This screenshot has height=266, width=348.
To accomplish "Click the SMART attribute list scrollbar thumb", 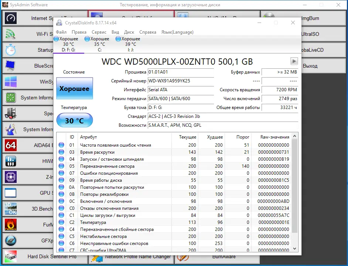I will click(294, 185).
